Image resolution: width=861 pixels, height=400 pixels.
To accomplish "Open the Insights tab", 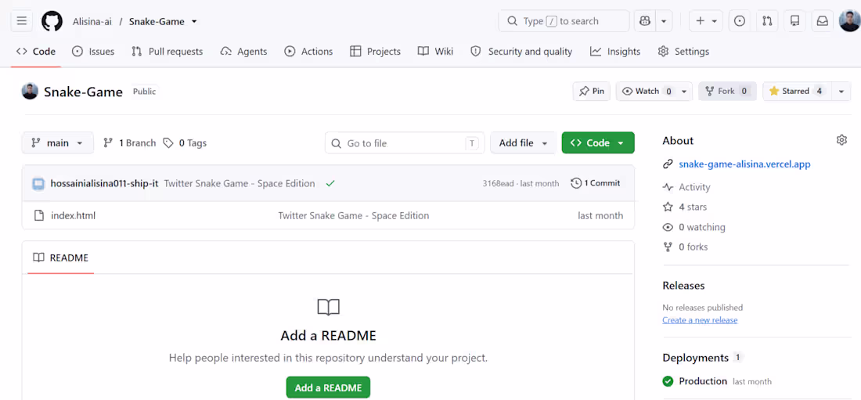I will (615, 51).
